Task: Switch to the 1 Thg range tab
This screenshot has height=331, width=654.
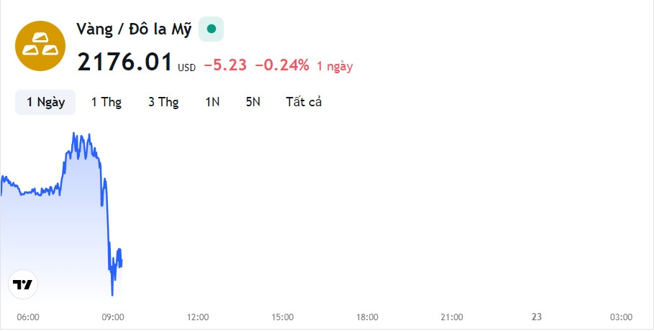Action: tap(106, 102)
